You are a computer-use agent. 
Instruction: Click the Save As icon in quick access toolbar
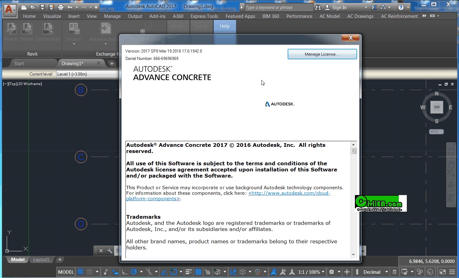click(51, 7)
